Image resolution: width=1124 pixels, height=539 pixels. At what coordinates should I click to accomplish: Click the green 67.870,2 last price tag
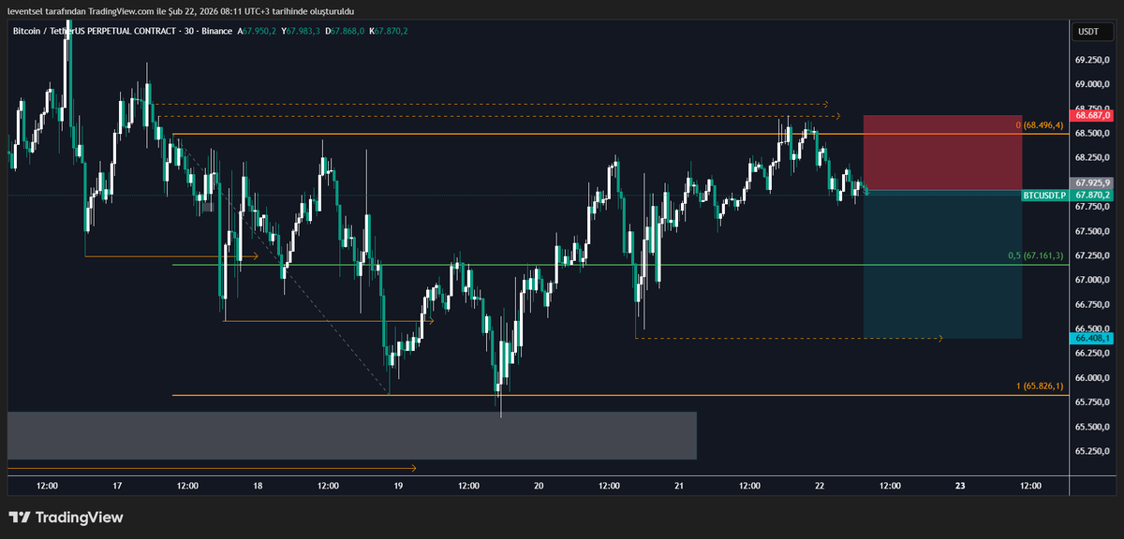1093,195
